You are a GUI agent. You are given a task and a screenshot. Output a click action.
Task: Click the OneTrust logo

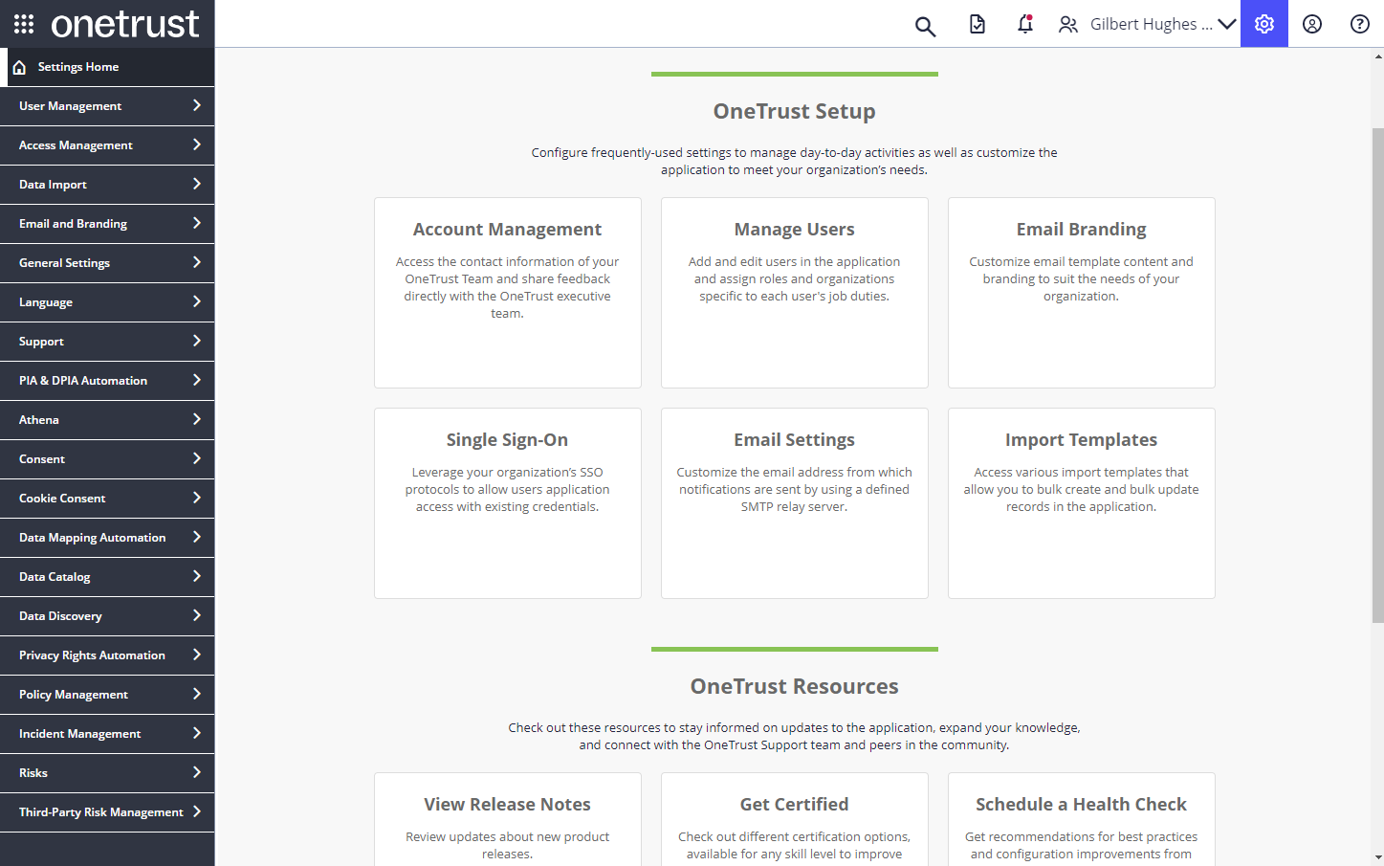tap(125, 24)
